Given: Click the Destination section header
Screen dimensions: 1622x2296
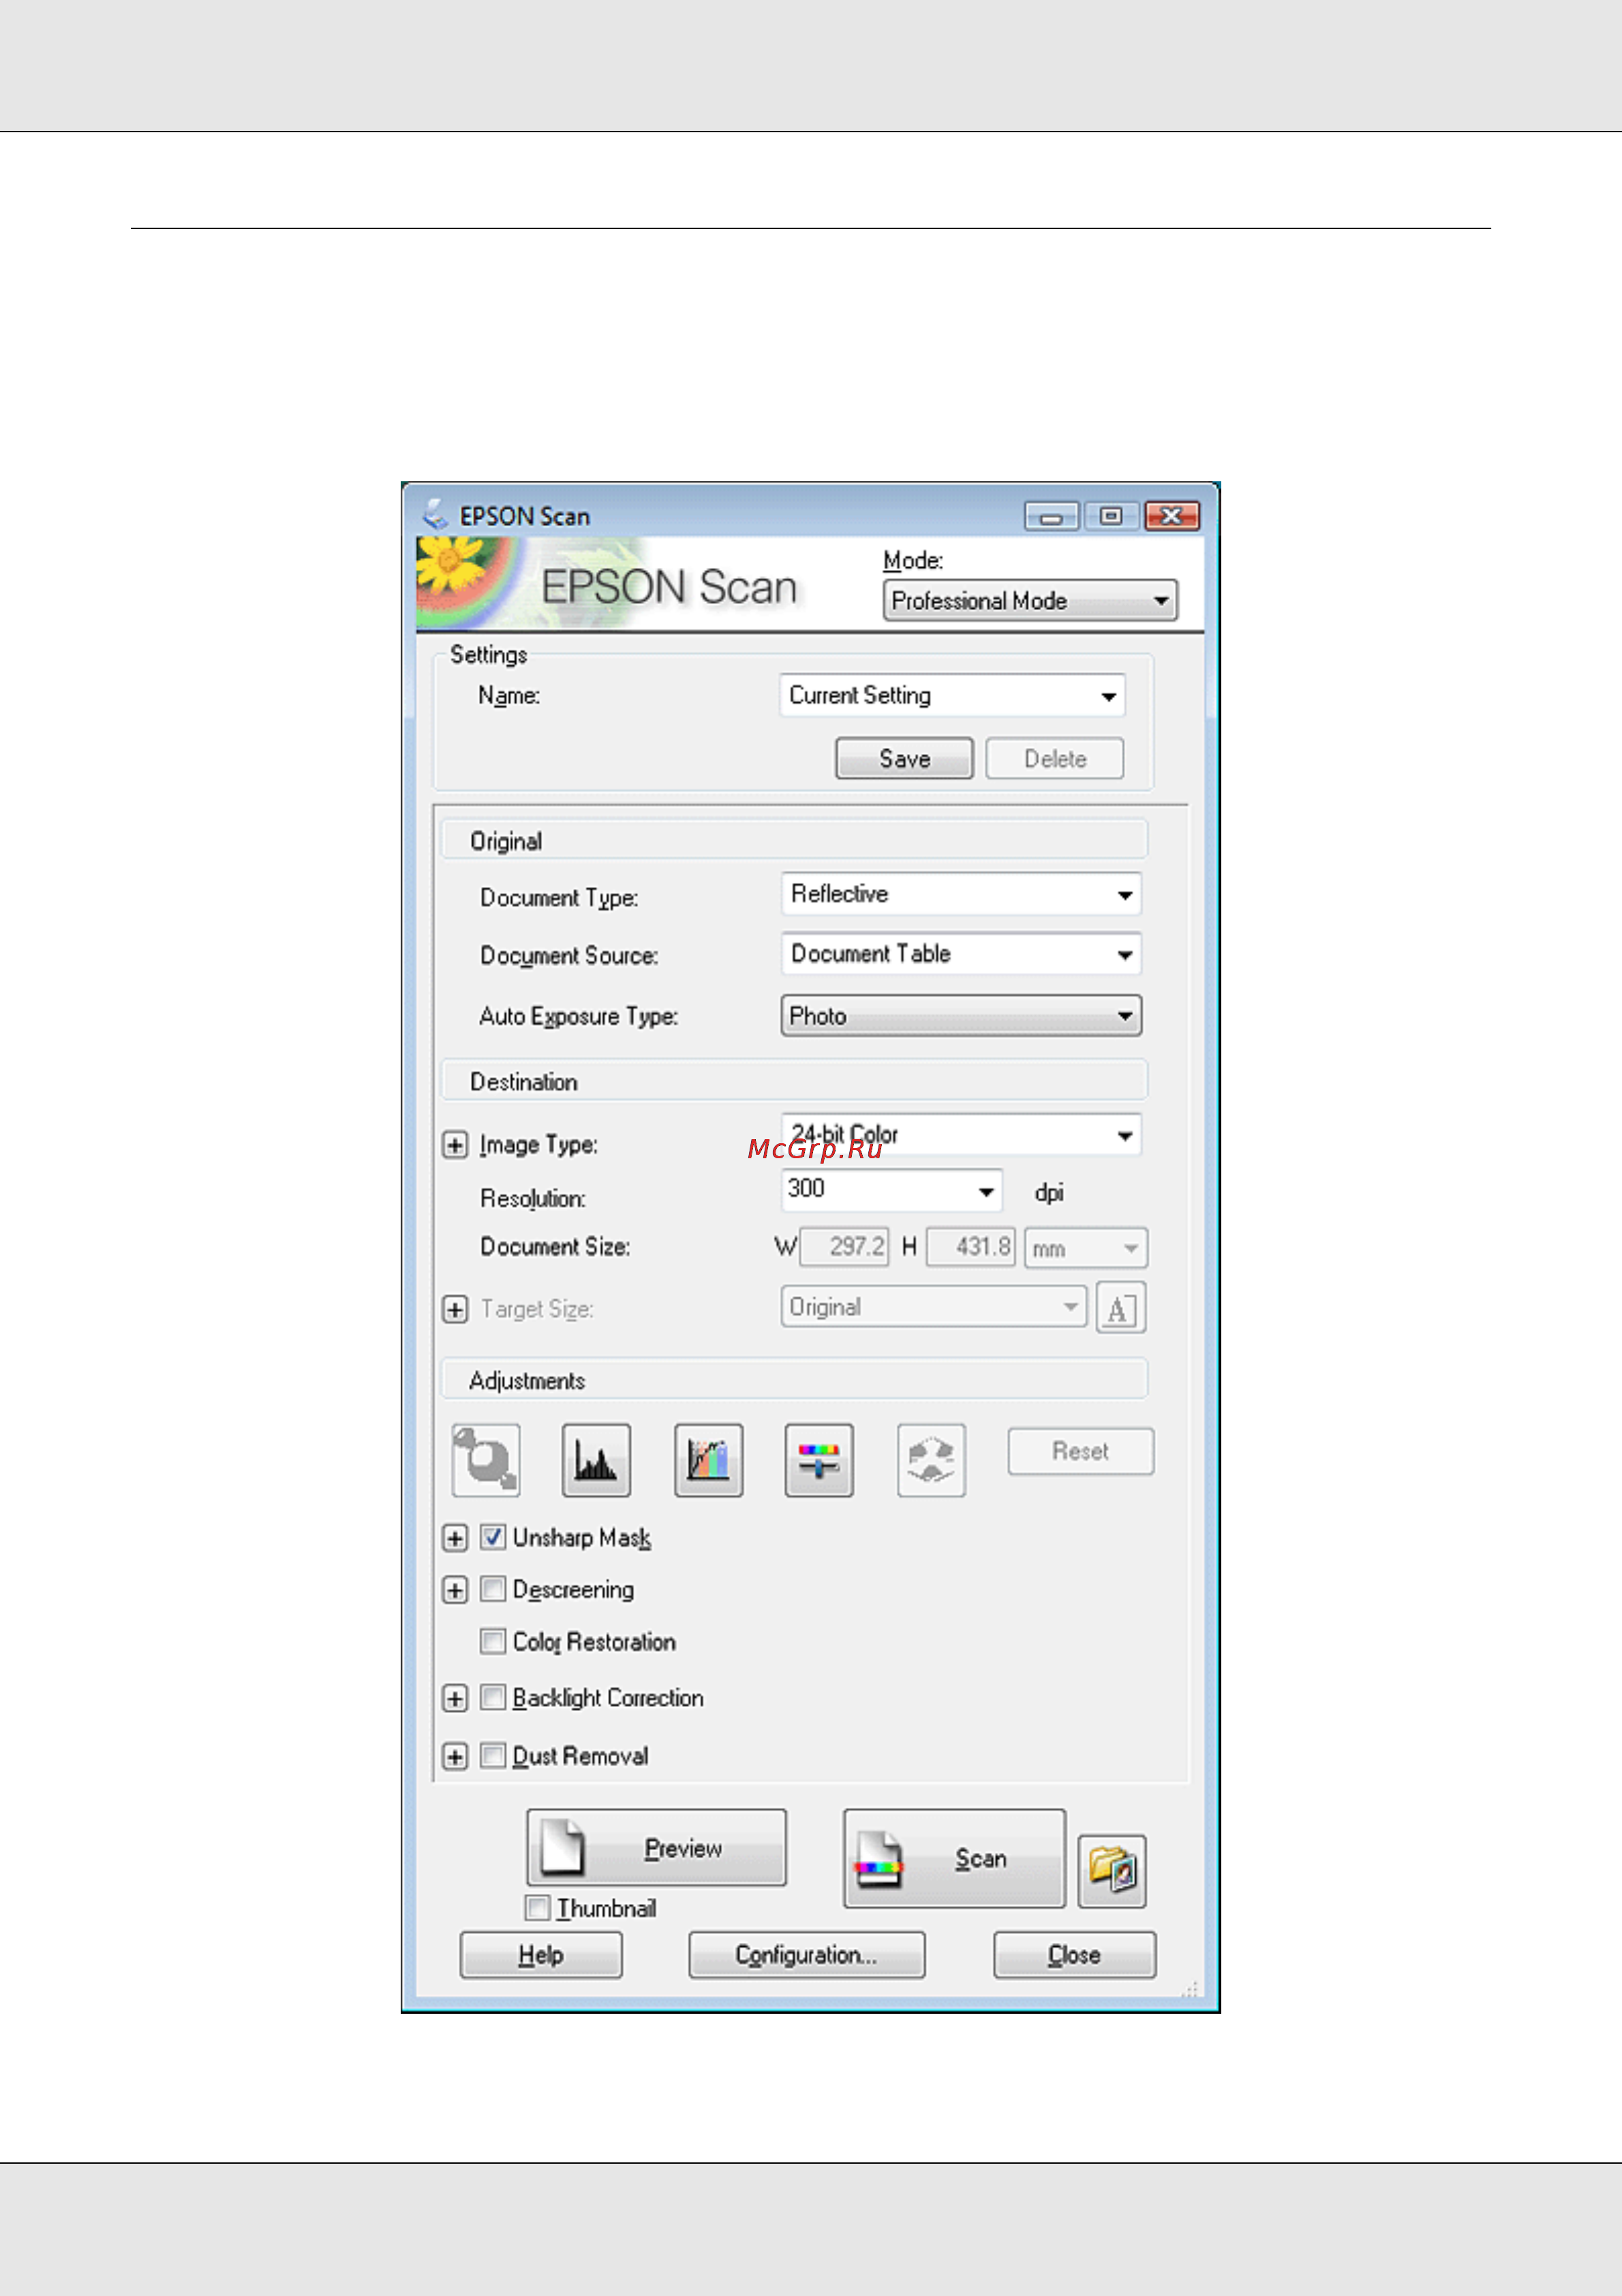Looking at the screenshot, I should pyautogui.click(x=794, y=1081).
